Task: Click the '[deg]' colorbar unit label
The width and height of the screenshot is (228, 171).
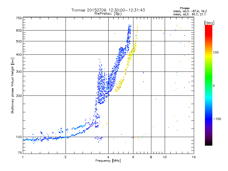Action: pos(209,23)
